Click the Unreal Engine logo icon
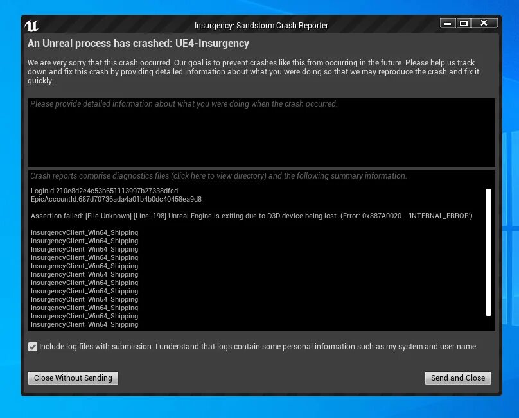This screenshot has width=519, height=418. coord(31,26)
